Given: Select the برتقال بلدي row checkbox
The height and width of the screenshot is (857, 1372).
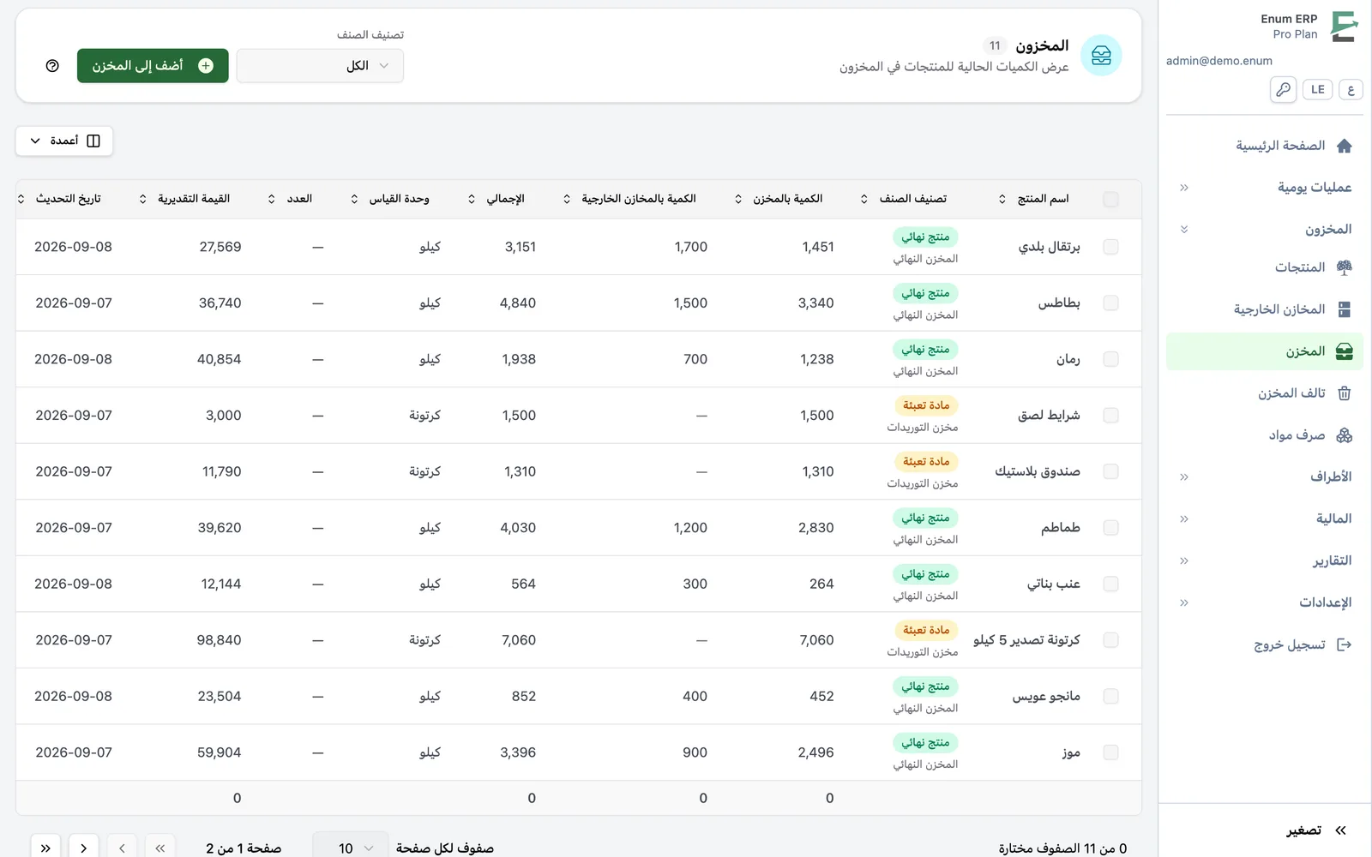Looking at the screenshot, I should point(1110,247).
